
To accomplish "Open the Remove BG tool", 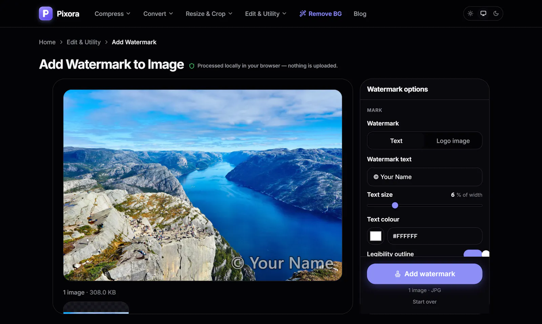I will click(320, 14).
